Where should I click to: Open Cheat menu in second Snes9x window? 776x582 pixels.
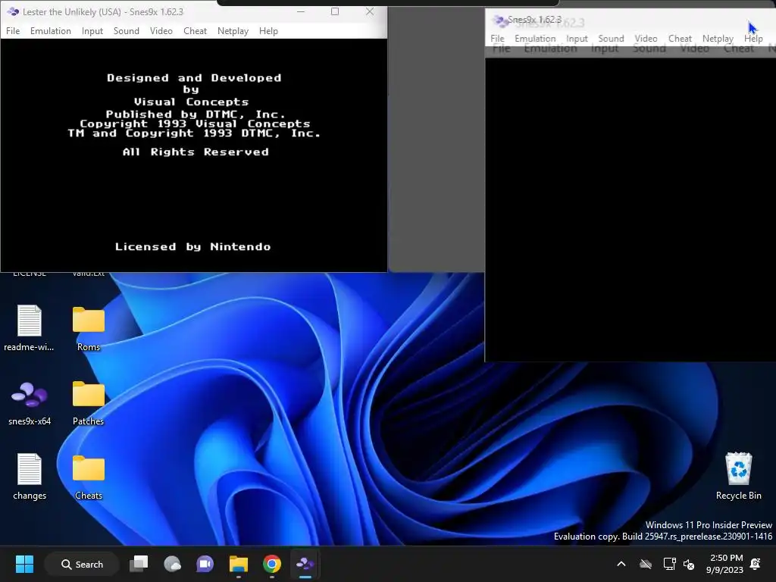tap(680, 39)
